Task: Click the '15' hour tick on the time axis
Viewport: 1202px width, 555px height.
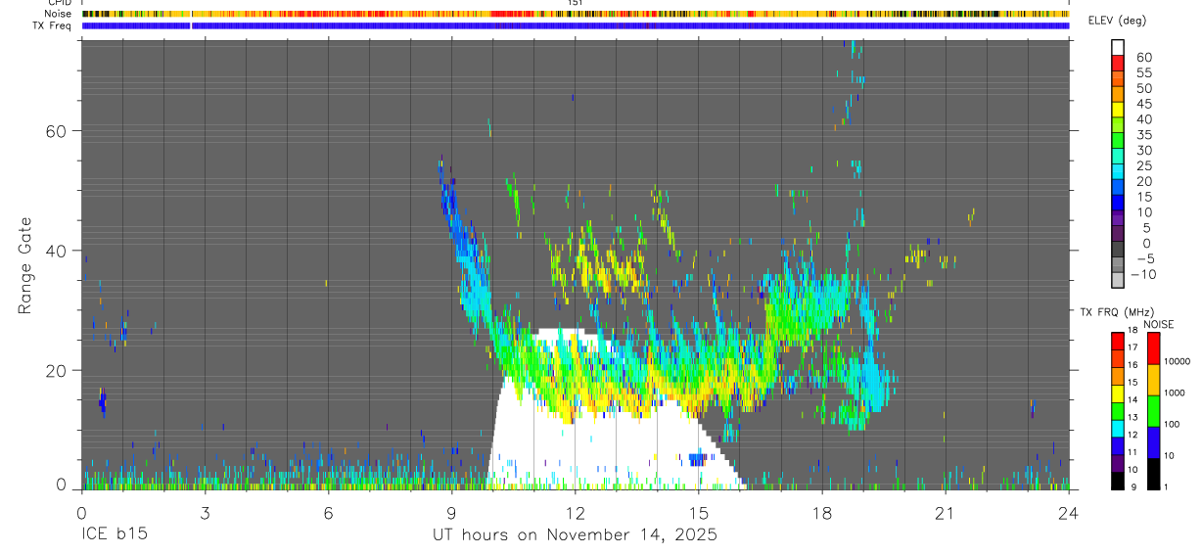Action: click(699, 512)
